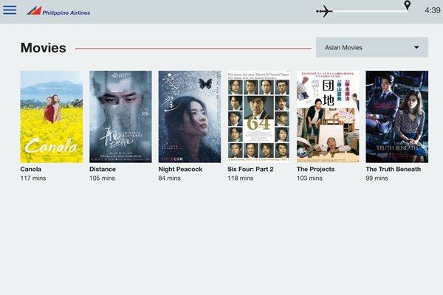Click The Truth Beneath title link
Image resolution: width=443 pixels, height=295 pixels.
(394, 169)
